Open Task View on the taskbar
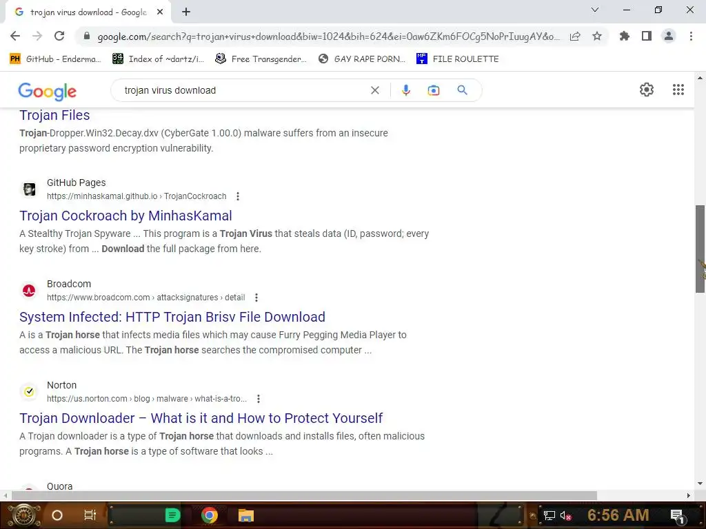The height and width of the screenshot is (529, 706). coord(90,515)
